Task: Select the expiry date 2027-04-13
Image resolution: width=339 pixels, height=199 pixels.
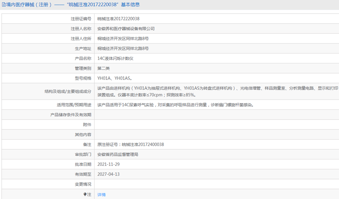Action: [x=108, y=174]
